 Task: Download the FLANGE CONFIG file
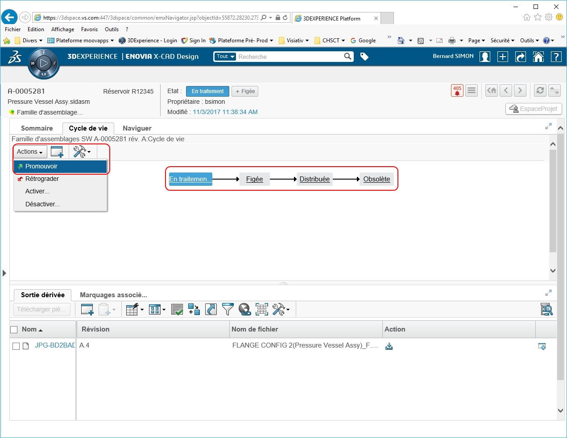coord(389,346)
